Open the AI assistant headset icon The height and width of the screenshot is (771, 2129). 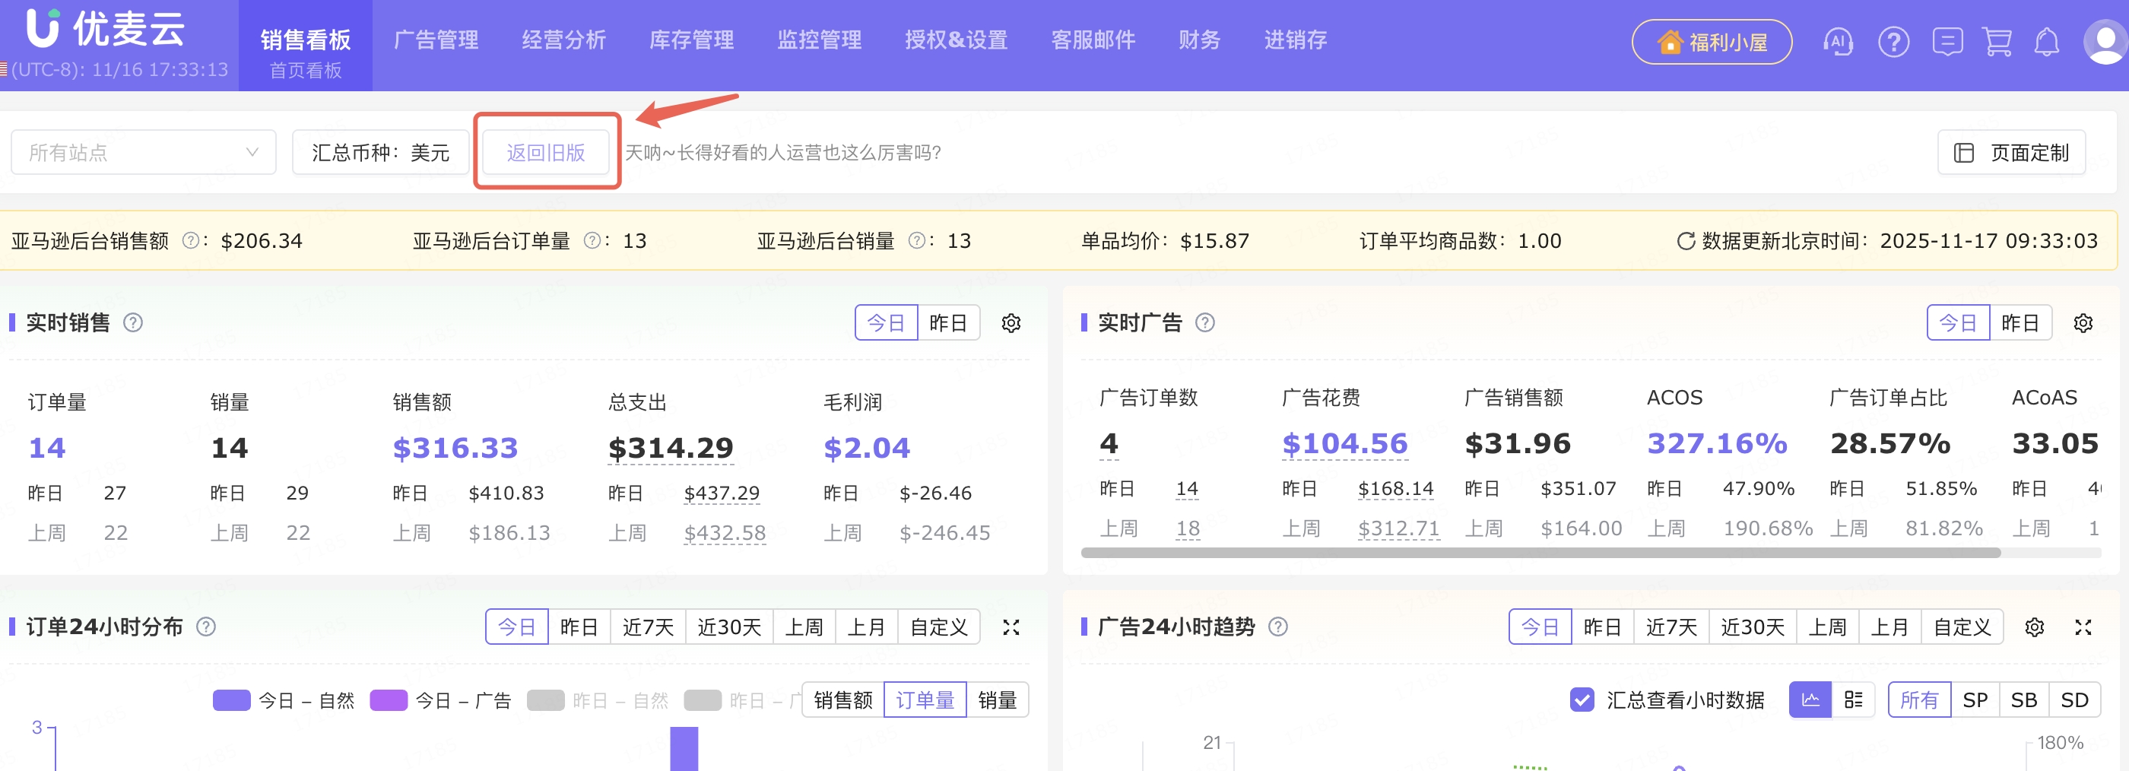point(1837,41)
